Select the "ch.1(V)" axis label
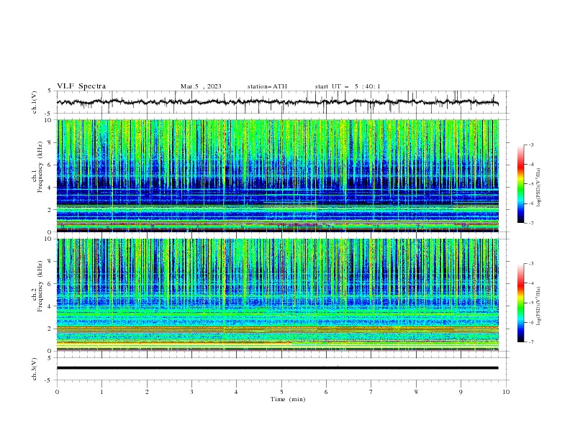Image resolution: width=570 pixels, height=440 pixels. click(x=35, y=102)
